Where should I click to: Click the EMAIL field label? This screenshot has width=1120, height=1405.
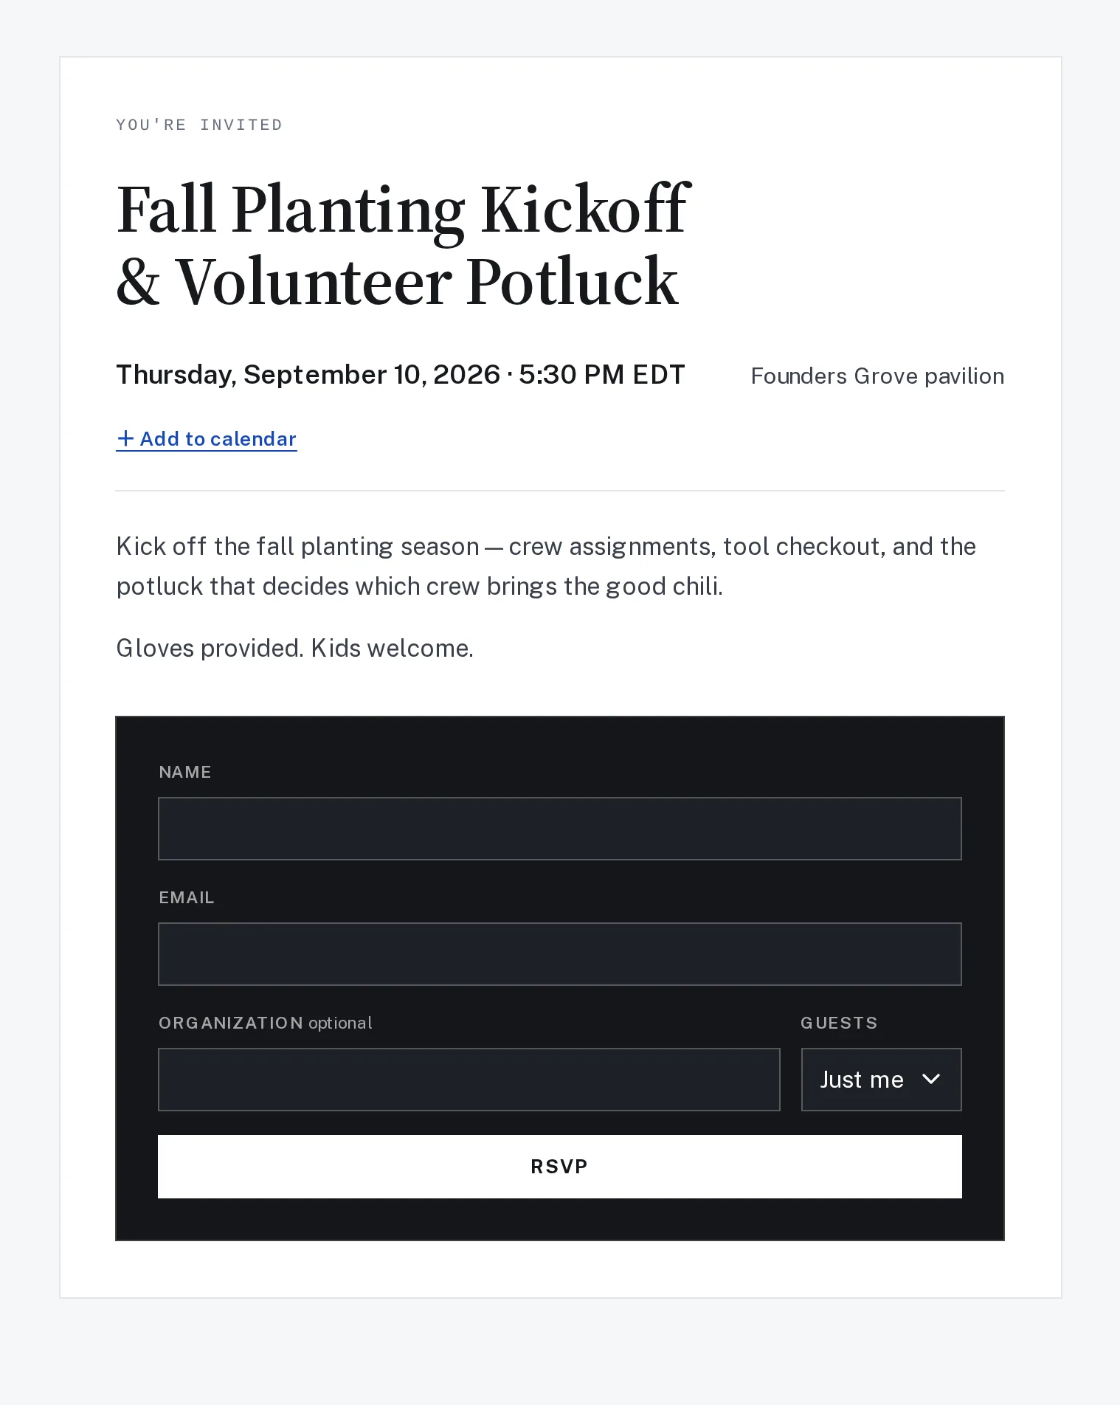pyautogui.click(x=187, y=897)
